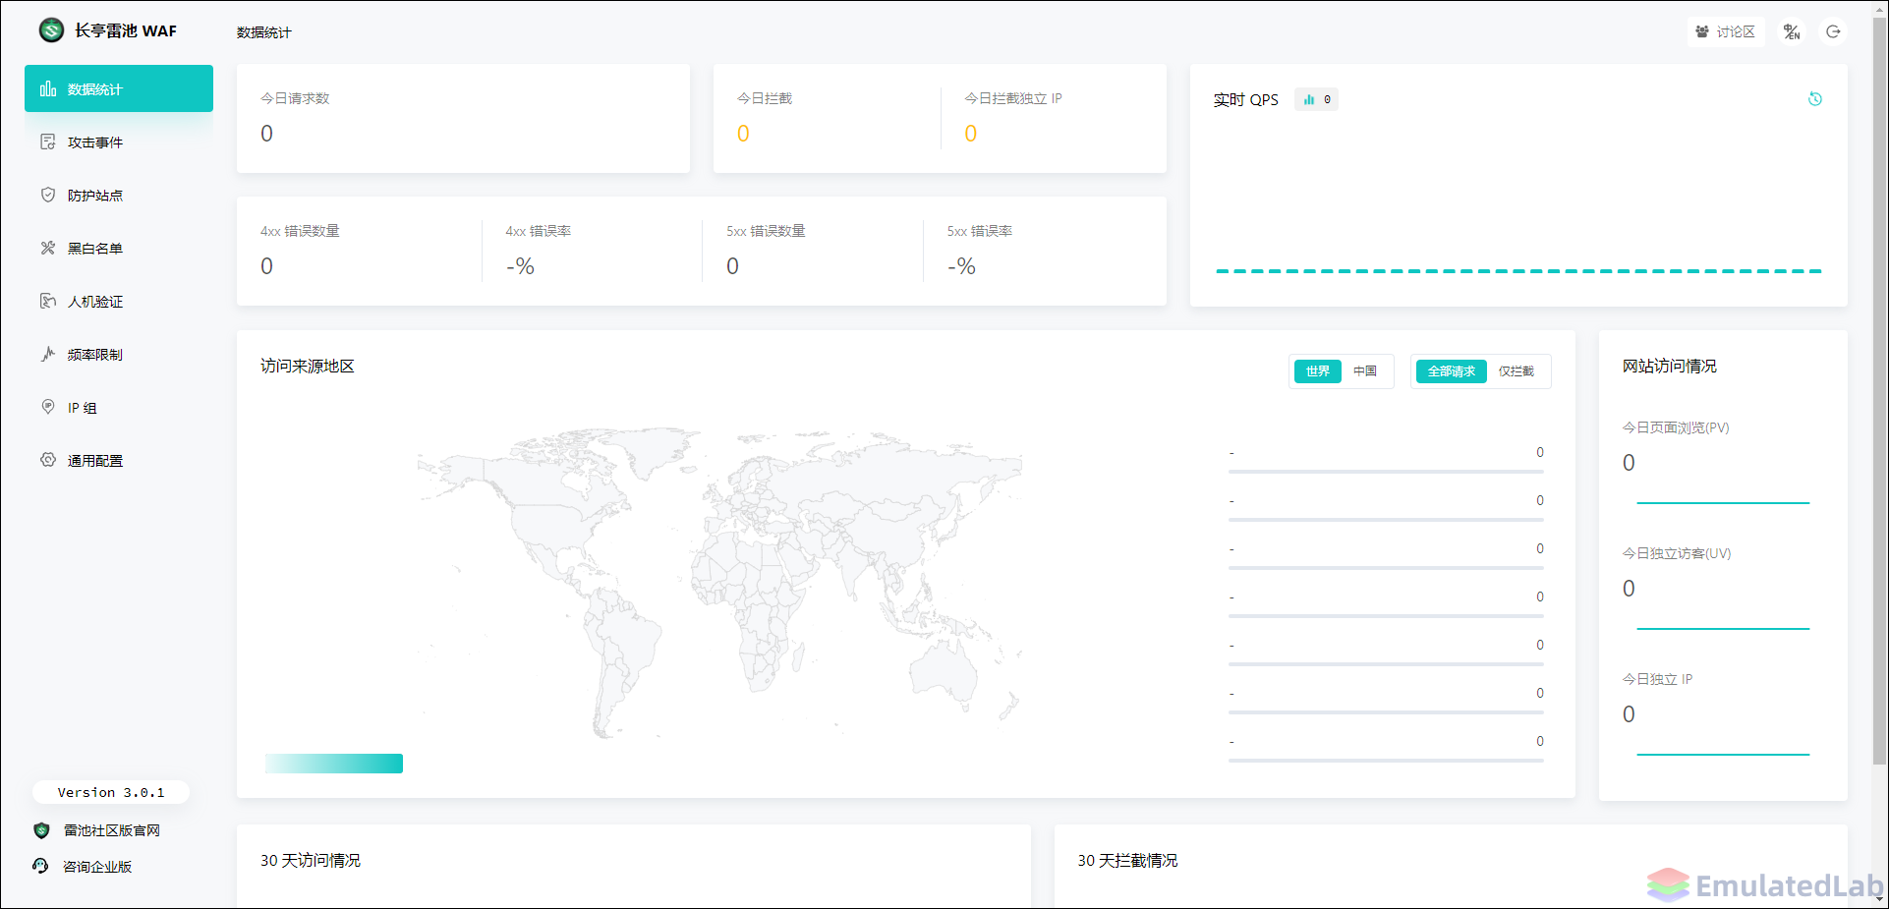Click the 今日拦截独立 IP value
The width and height of the screenshot is (1889, 909).
point(971,134)
